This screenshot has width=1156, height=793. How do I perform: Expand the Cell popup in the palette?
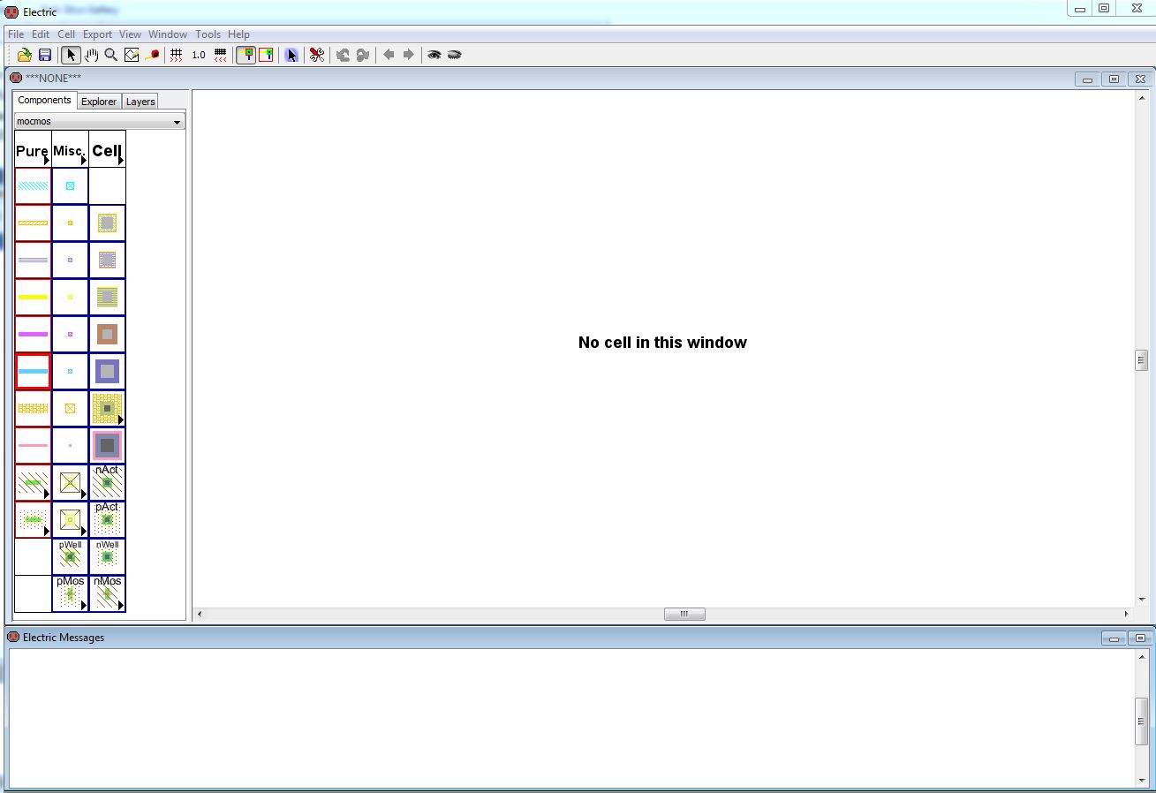click(x=108, y=150)
